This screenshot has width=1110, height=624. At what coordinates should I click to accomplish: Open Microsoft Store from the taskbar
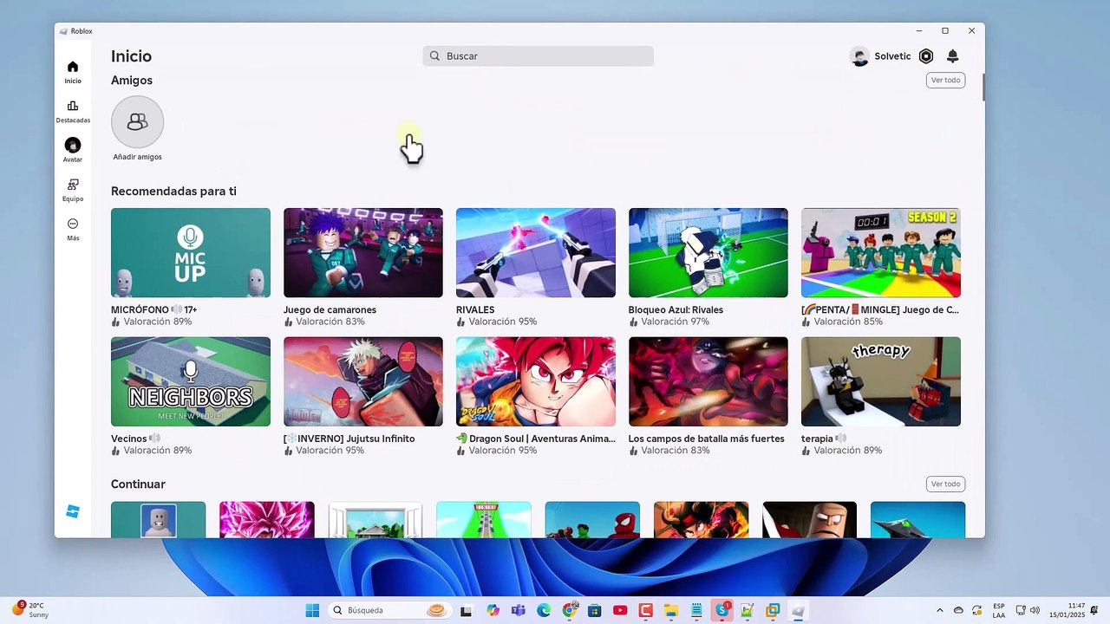click(x=594, y=610)
